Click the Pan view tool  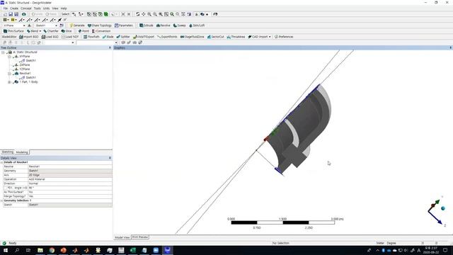click(x=144, y=14)
